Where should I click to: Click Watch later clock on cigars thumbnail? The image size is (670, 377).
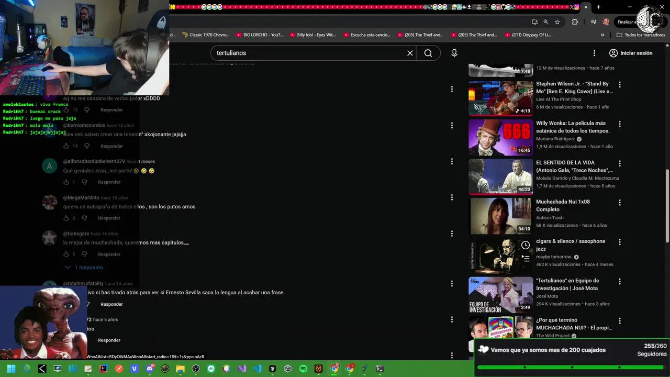[526, 245]
